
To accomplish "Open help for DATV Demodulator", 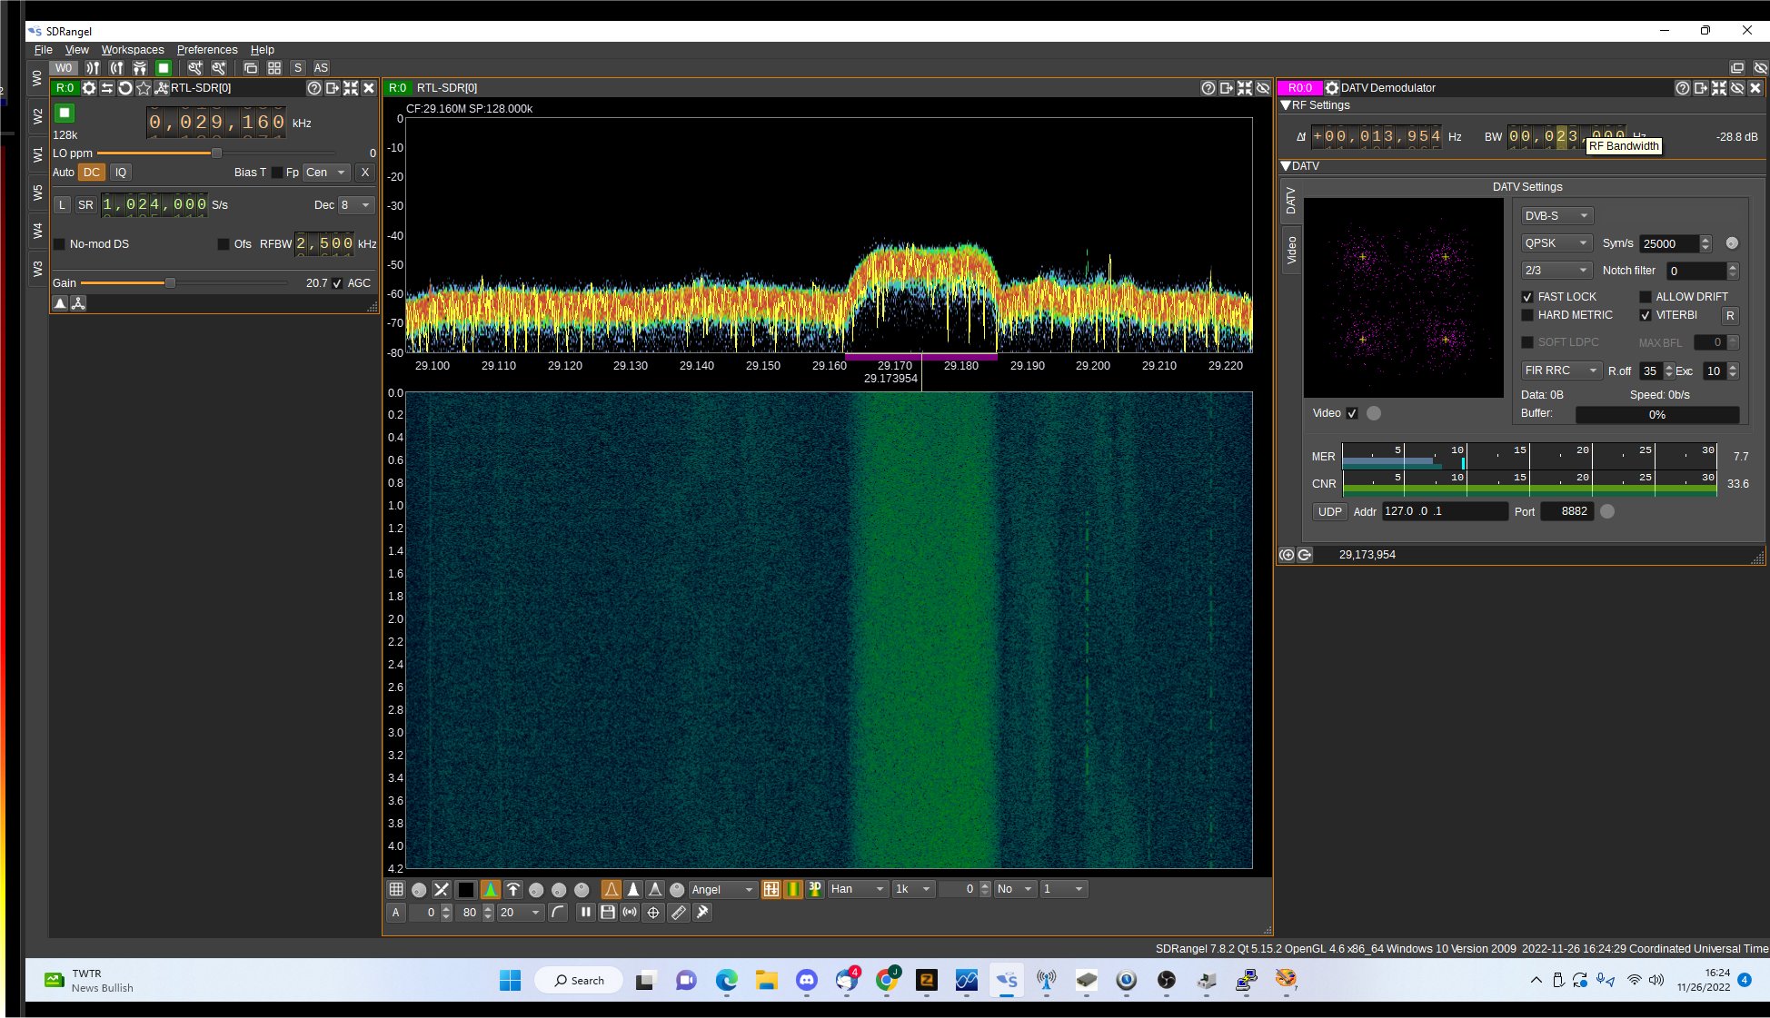I will click(1683, 88).
